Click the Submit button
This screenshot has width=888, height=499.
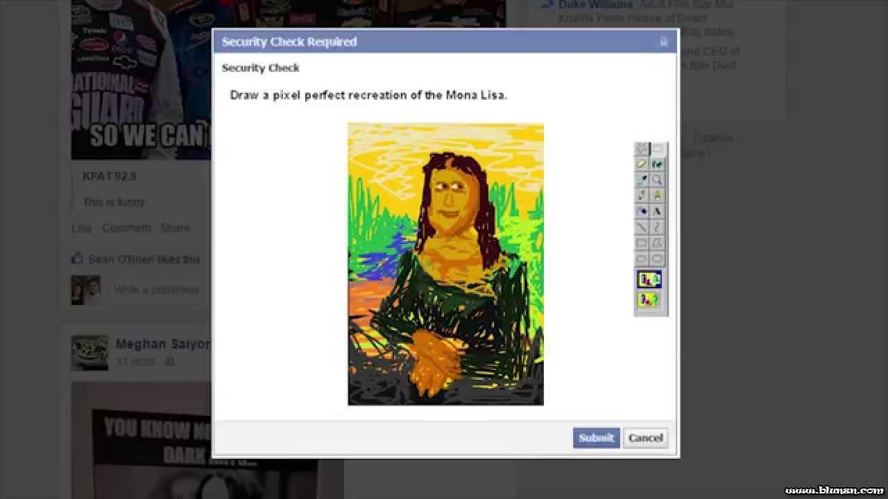click(x=596, y=437)
